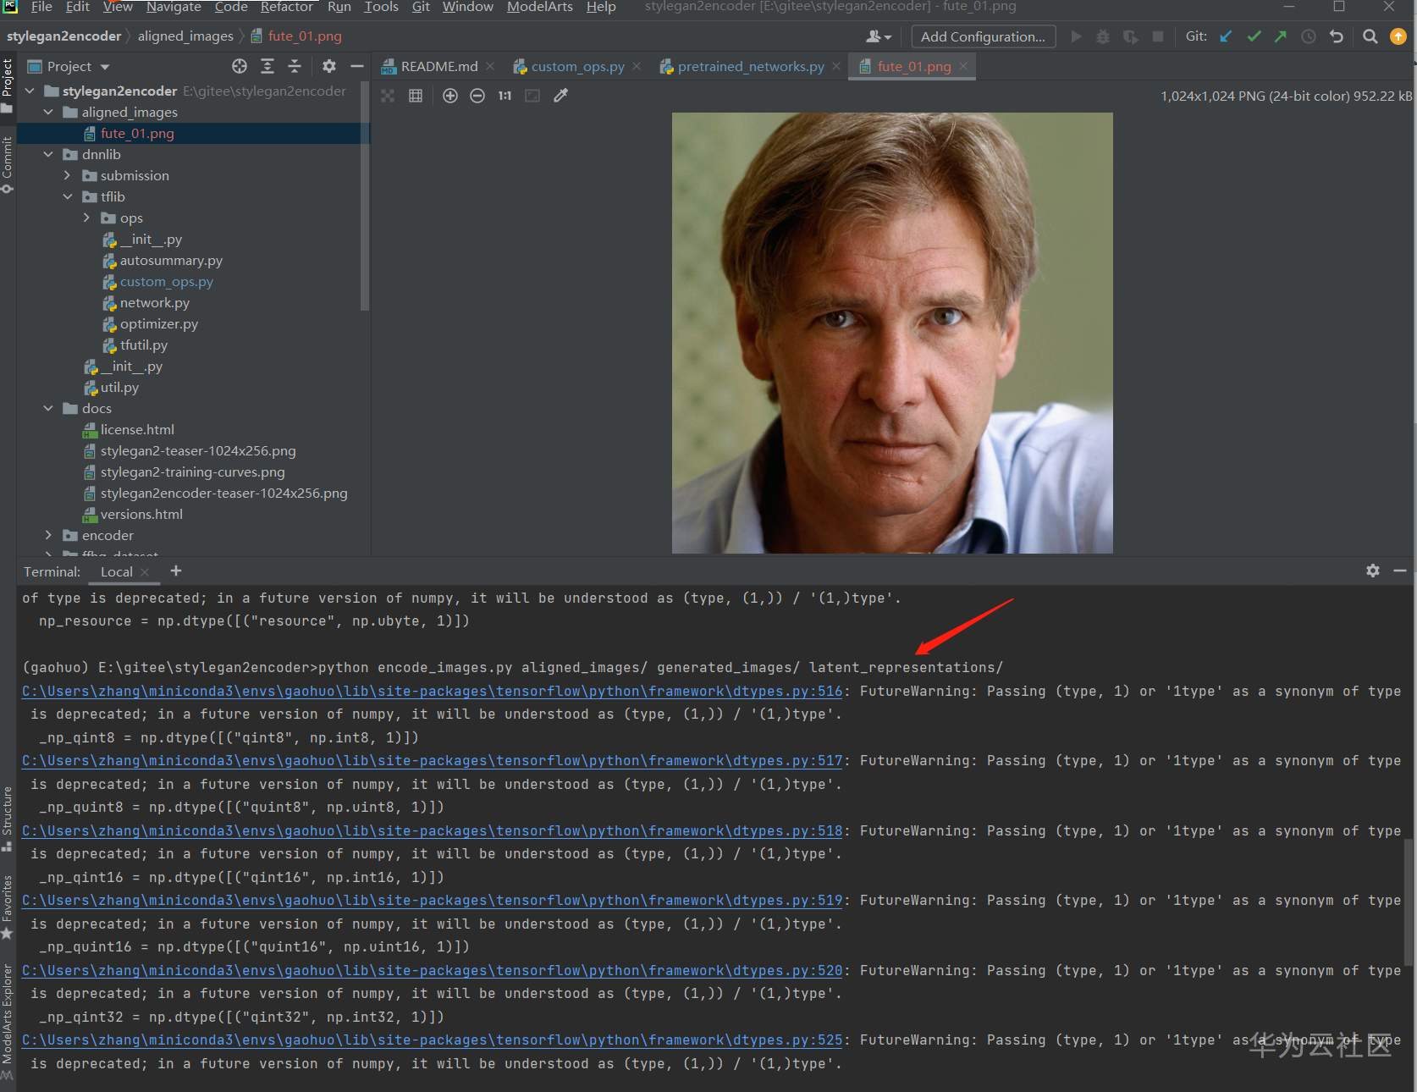The width and height of the screenshot is (1417, 1092).
Task: Select the color picker eyedropper tool
Action: pos(560,96)
